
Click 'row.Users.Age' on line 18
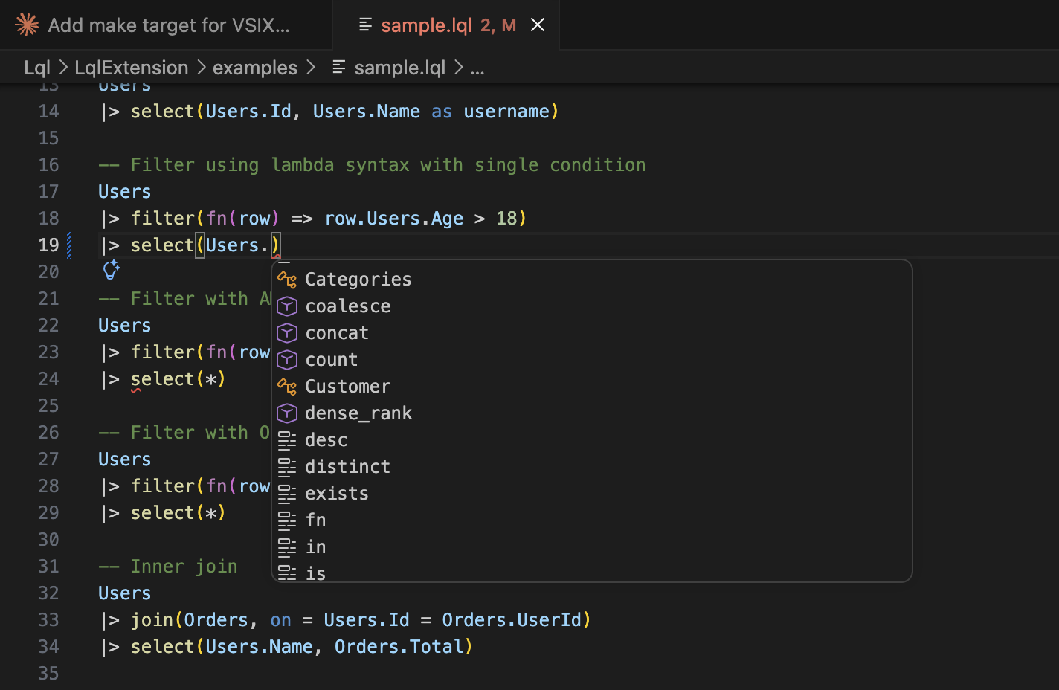pos(394,219)
